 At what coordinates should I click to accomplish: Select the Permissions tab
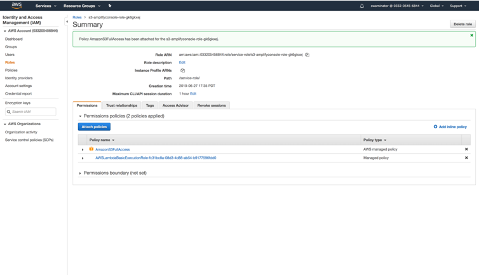point(87,105)
